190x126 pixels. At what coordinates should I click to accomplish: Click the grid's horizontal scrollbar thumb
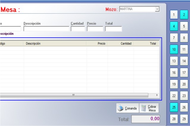pos(74,95)
